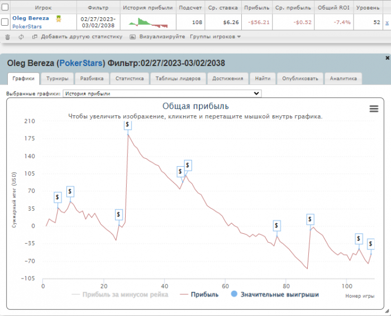
Task: Click the dollar marker at the highest peak
Action: 128,124
